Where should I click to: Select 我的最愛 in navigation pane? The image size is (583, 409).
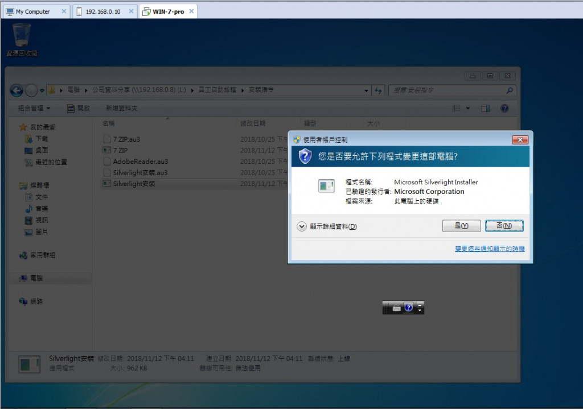(37, 127)
